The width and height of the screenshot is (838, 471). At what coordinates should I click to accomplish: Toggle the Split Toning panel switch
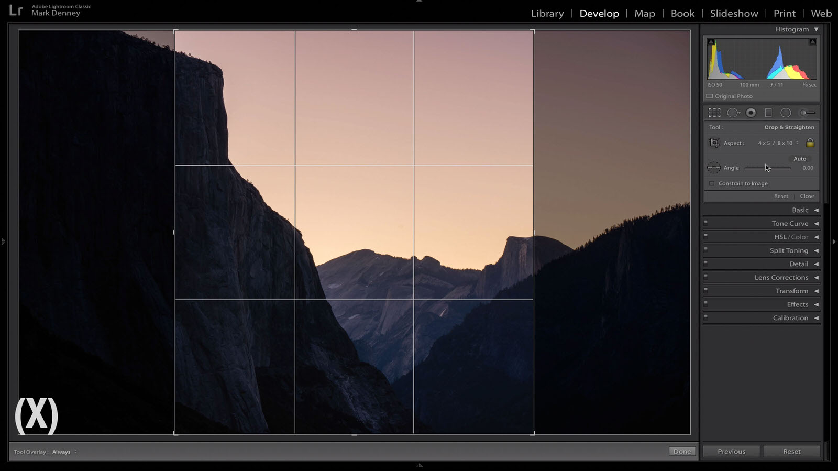point(705,249)
